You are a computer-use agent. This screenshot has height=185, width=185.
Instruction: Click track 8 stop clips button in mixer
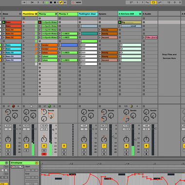point(120,106)
